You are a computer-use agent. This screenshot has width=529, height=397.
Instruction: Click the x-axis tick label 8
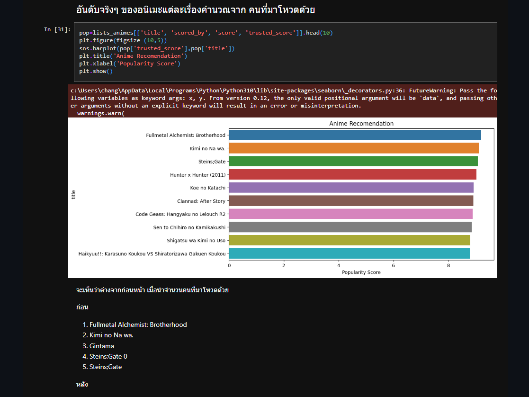point(448,265)
